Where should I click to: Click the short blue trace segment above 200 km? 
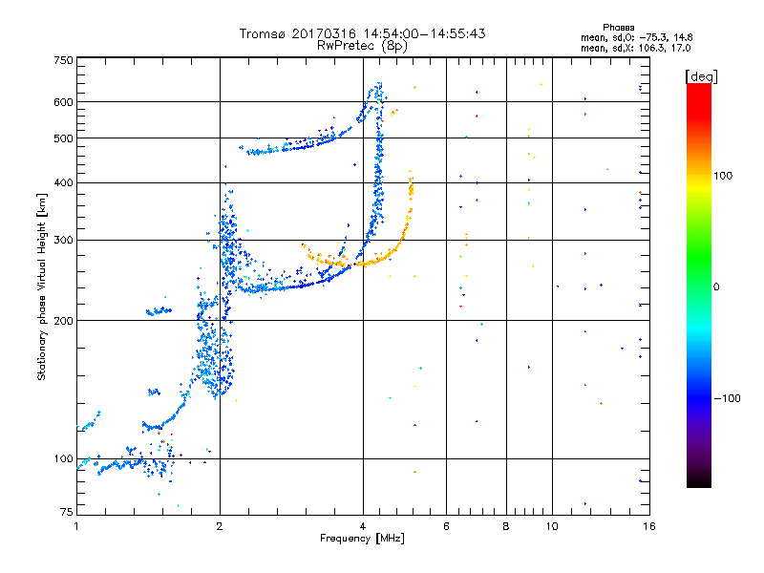pos(159,311)
